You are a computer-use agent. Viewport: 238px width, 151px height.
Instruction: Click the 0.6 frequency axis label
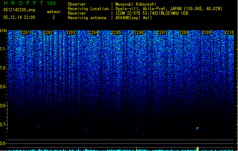3,143
